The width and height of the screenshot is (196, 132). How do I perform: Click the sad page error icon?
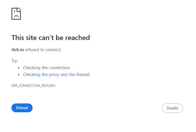16,13
